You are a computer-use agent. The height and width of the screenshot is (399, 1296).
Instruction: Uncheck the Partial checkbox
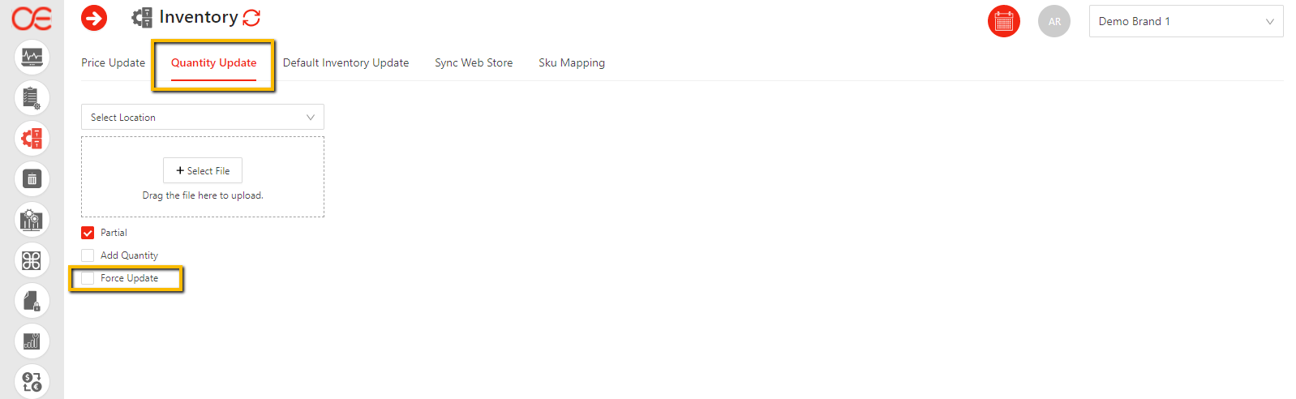(x=88, y=233)
